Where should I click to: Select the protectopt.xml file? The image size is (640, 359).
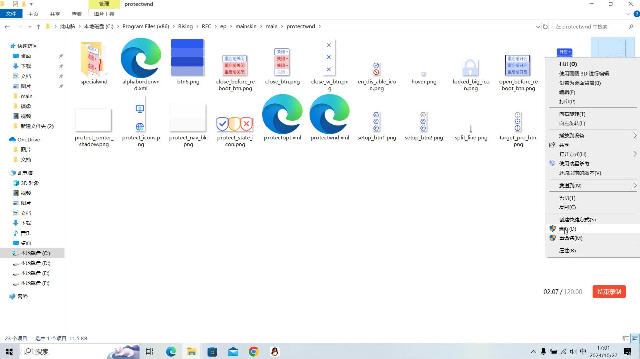pyautogui.click(x=282, y=118)
